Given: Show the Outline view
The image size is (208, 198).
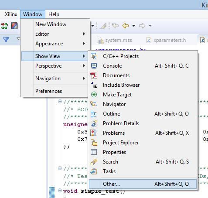Looking at the screenshot, I should (x=143, y=114).
